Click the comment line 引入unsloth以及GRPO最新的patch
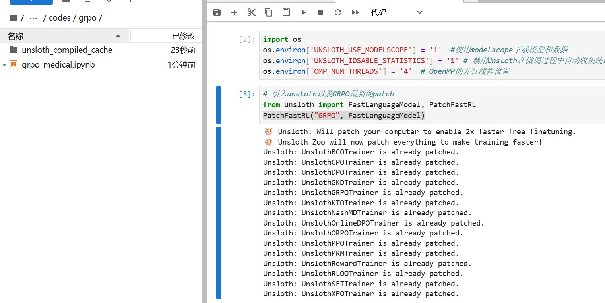The image size is (605, 303). (328, 94)
